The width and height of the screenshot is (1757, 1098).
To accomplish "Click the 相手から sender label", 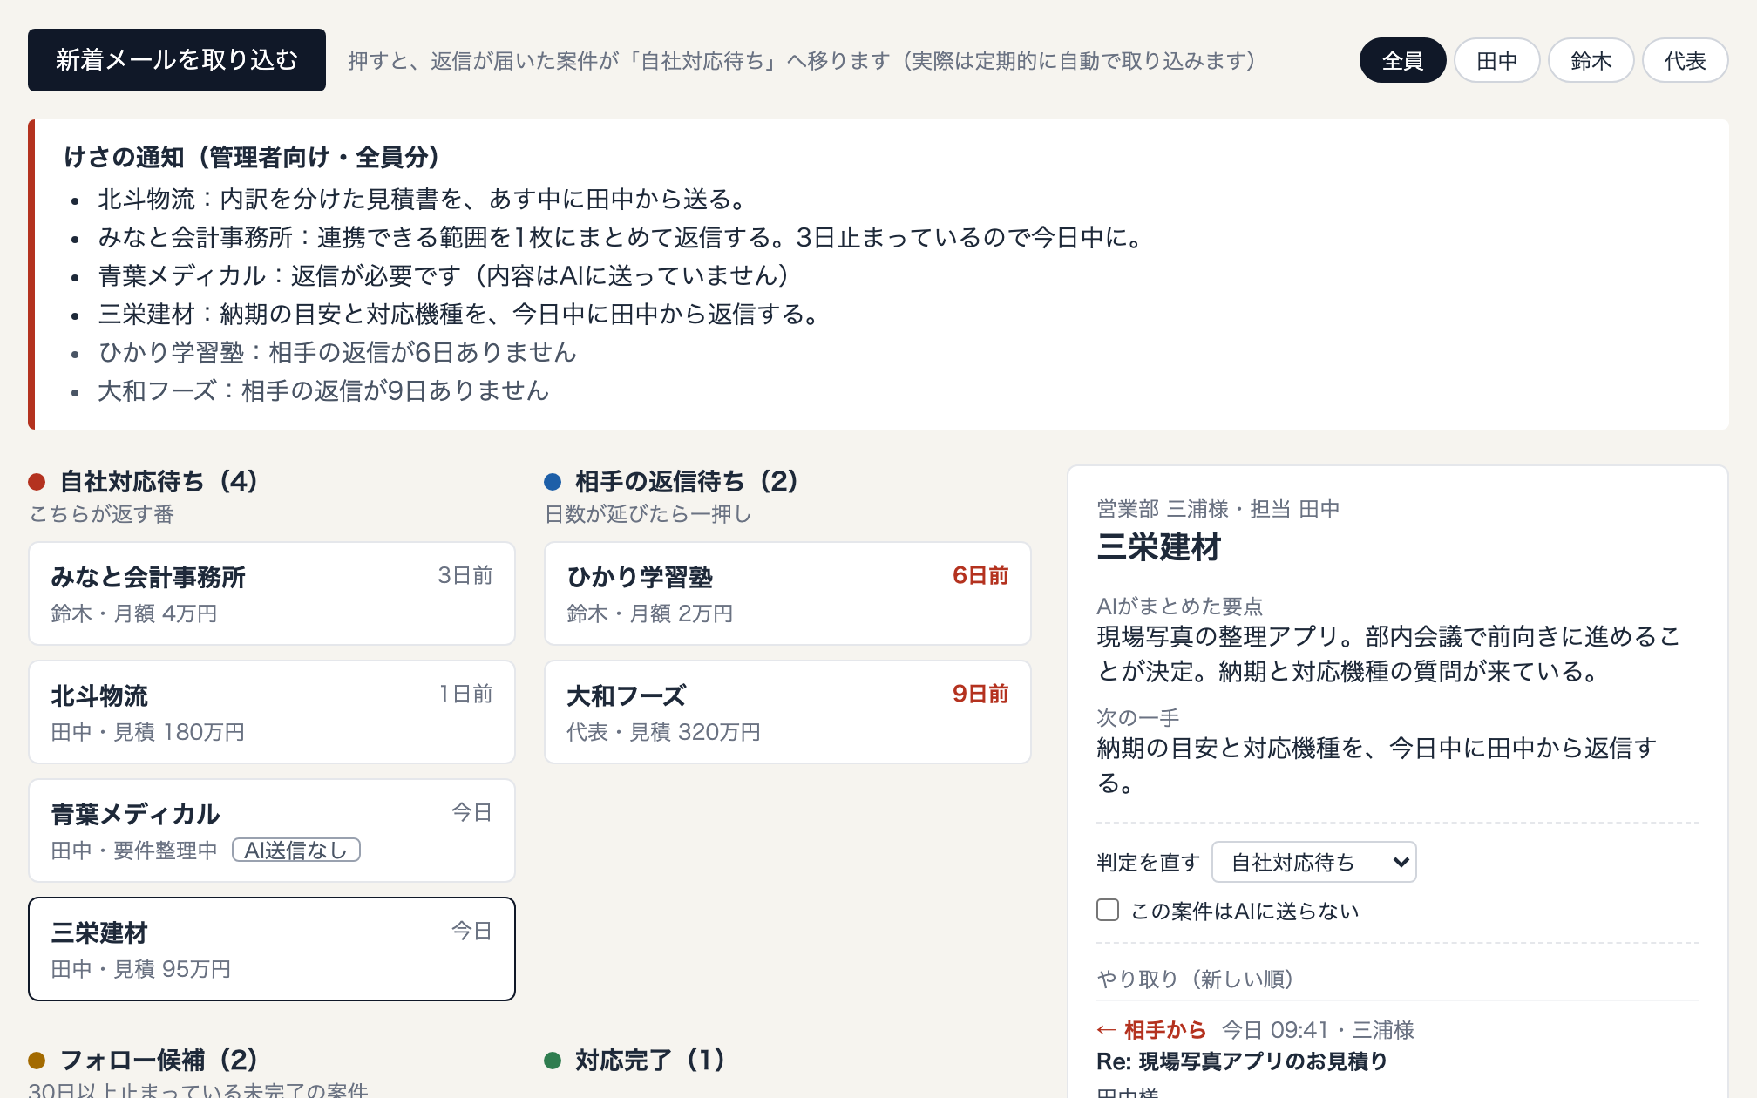I will [1165, 1030].
